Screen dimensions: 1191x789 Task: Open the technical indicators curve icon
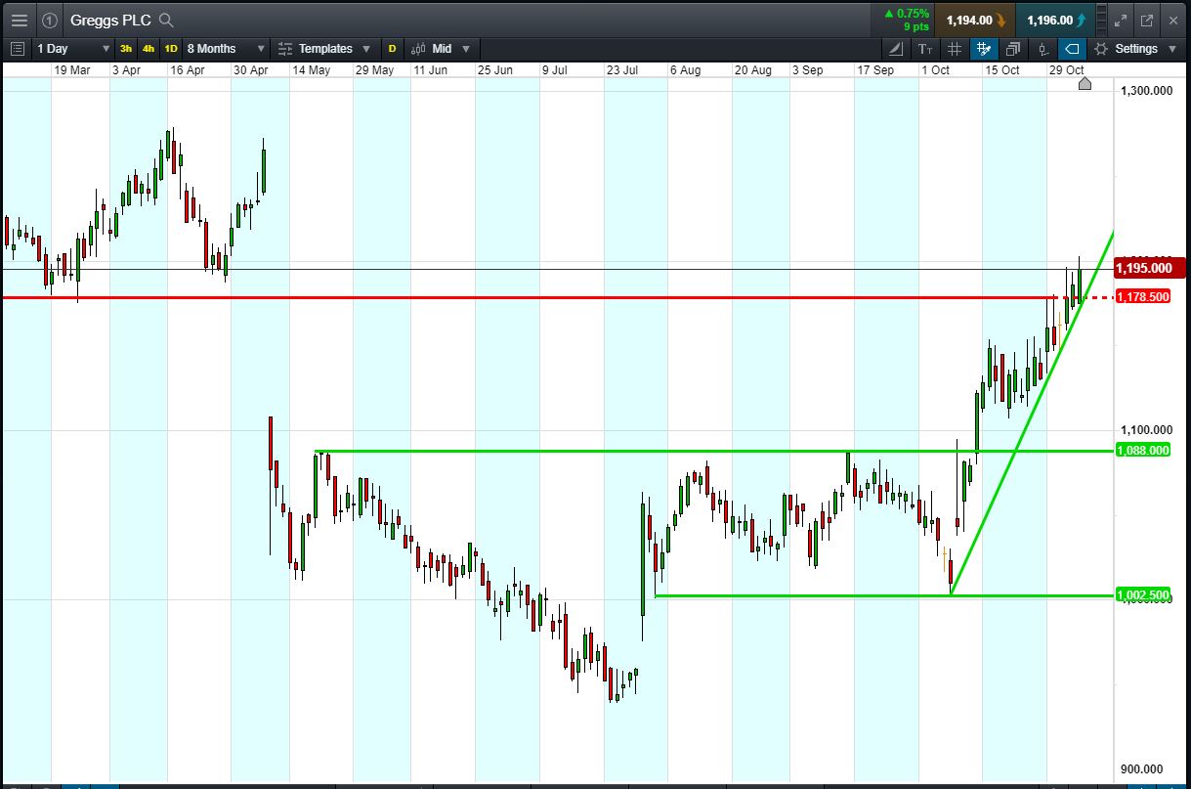coord(897,48)
